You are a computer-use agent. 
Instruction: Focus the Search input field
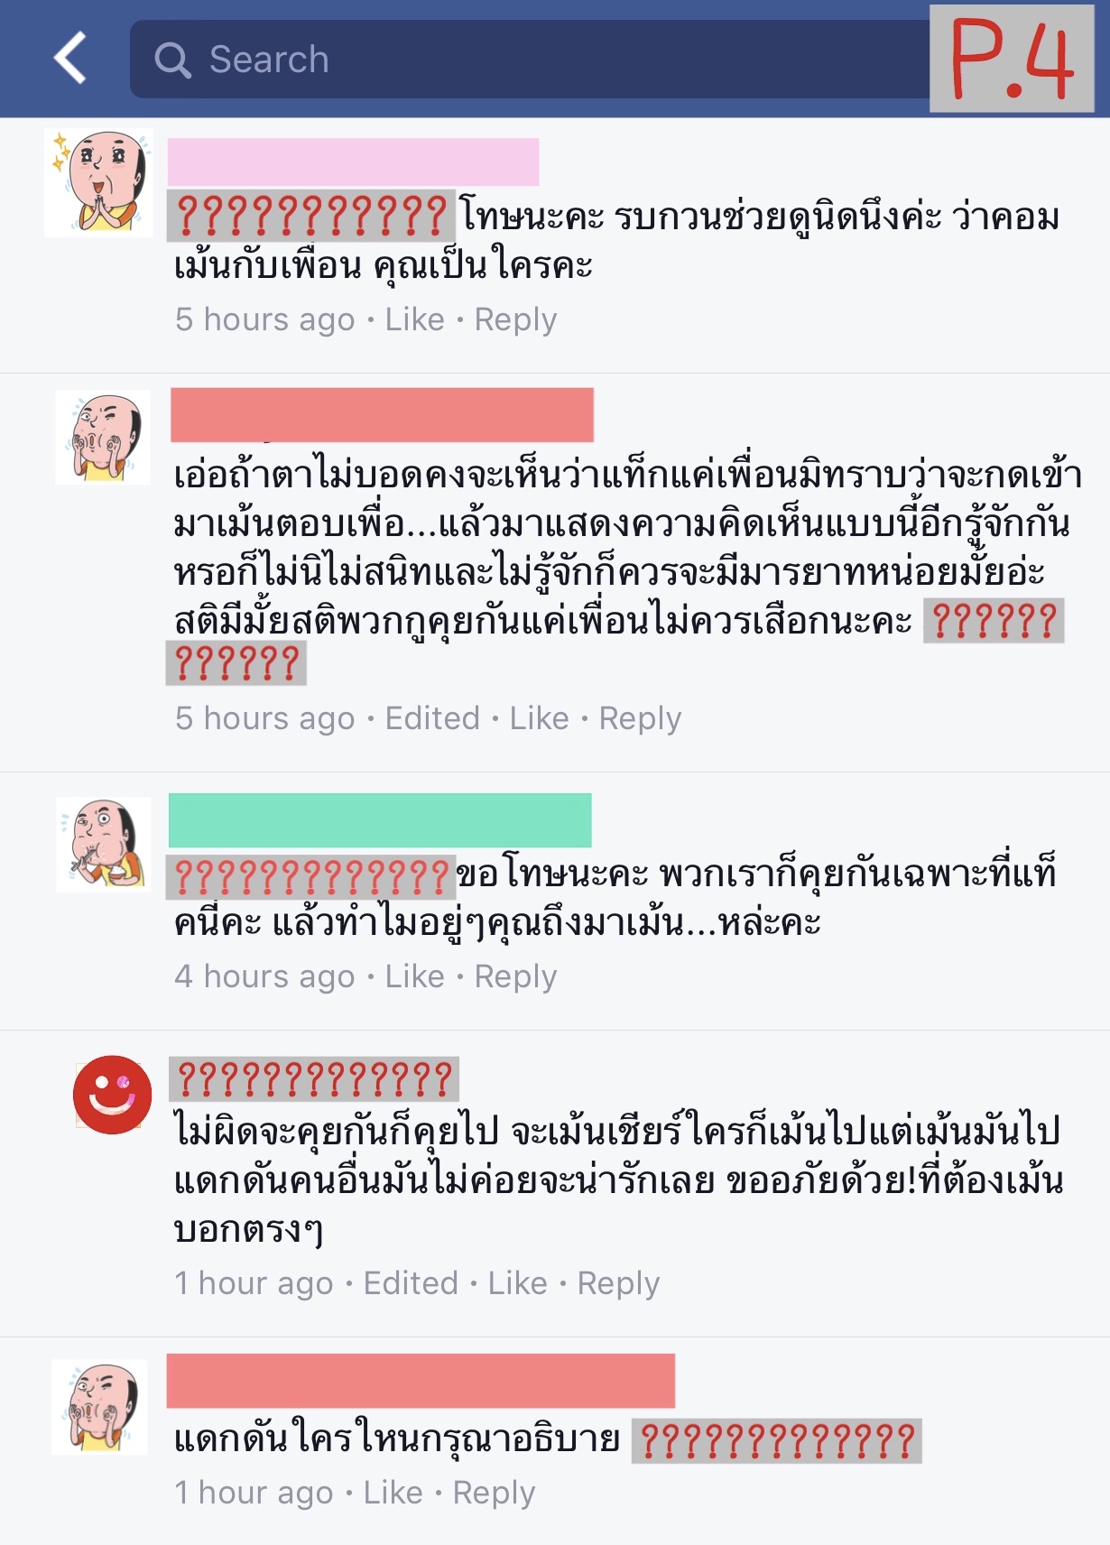[530, 59]
